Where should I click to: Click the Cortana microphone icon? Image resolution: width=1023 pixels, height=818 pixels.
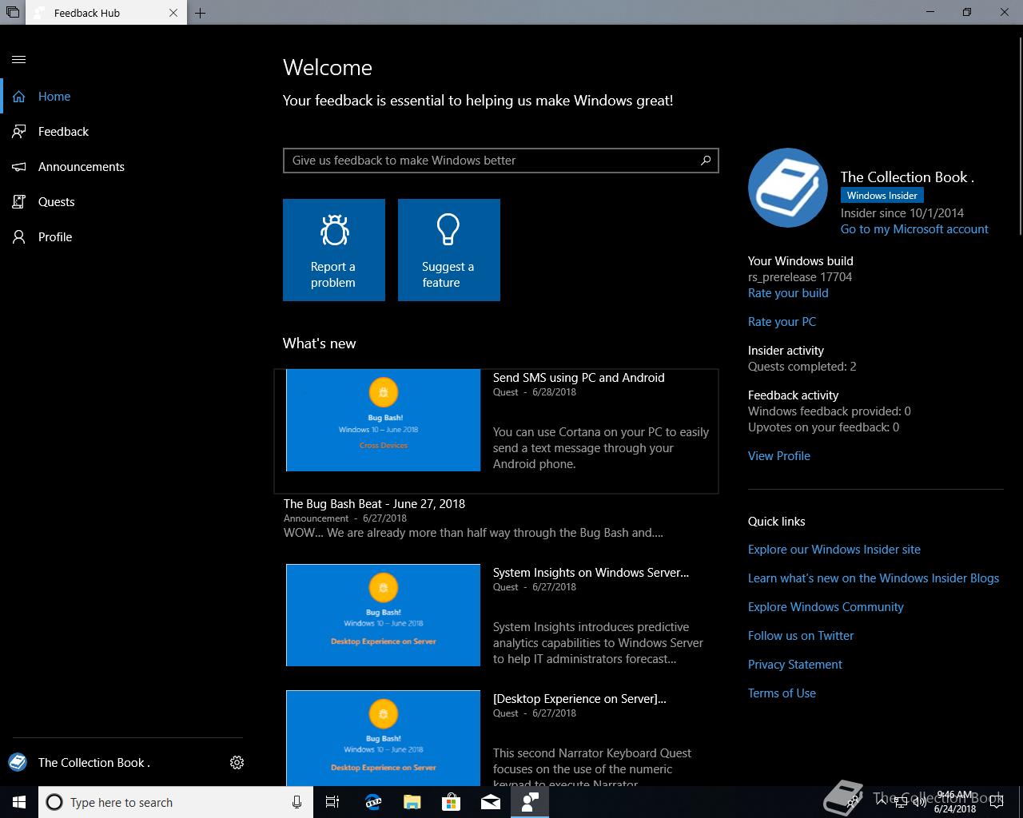pyautogui.click(x=297, y=802)
